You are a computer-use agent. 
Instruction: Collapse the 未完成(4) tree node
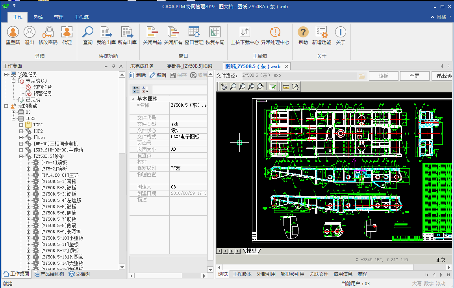click(13, 81)
